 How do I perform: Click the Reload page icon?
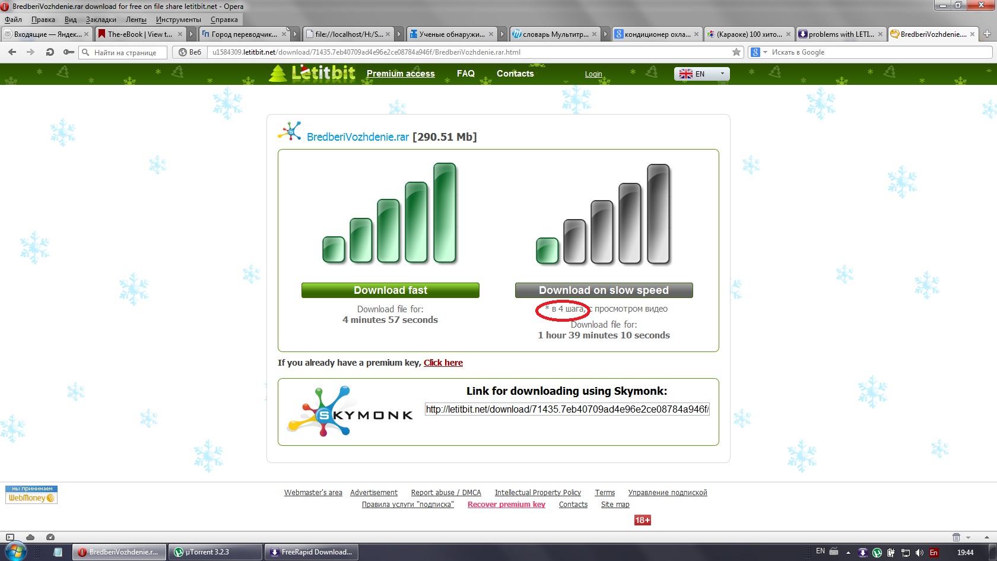click(x=50, y=52)
